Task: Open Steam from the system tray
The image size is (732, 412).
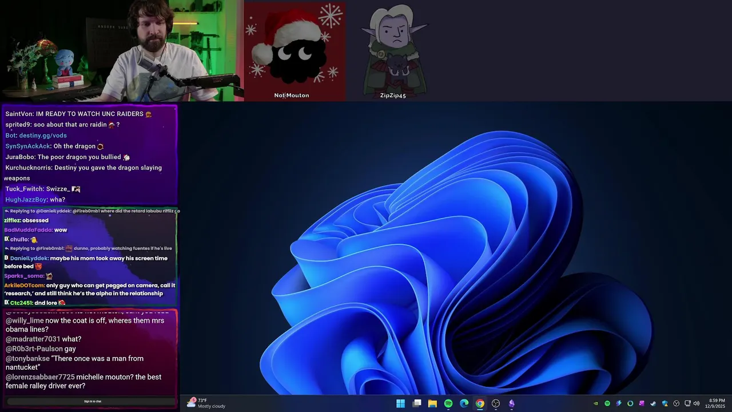Action: pos(653,403)
